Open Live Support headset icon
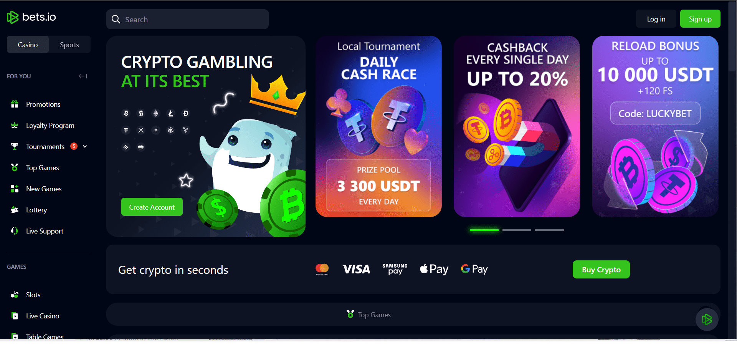 coord(15,231)
